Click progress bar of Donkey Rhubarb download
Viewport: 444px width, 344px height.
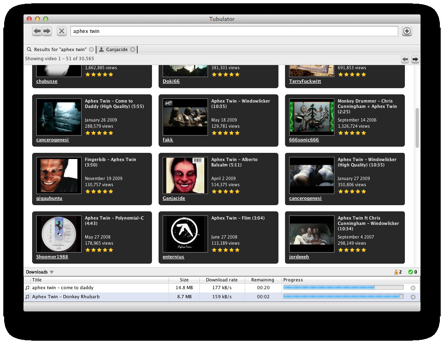(x=344, y=297)
